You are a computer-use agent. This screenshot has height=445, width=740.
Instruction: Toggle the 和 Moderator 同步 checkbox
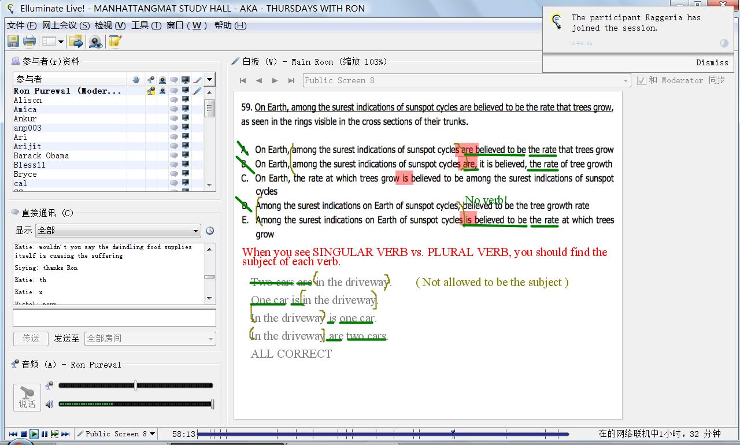tap(641, 80)
